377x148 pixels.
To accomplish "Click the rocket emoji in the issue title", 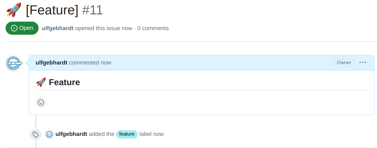I will (x=14, y=10).
